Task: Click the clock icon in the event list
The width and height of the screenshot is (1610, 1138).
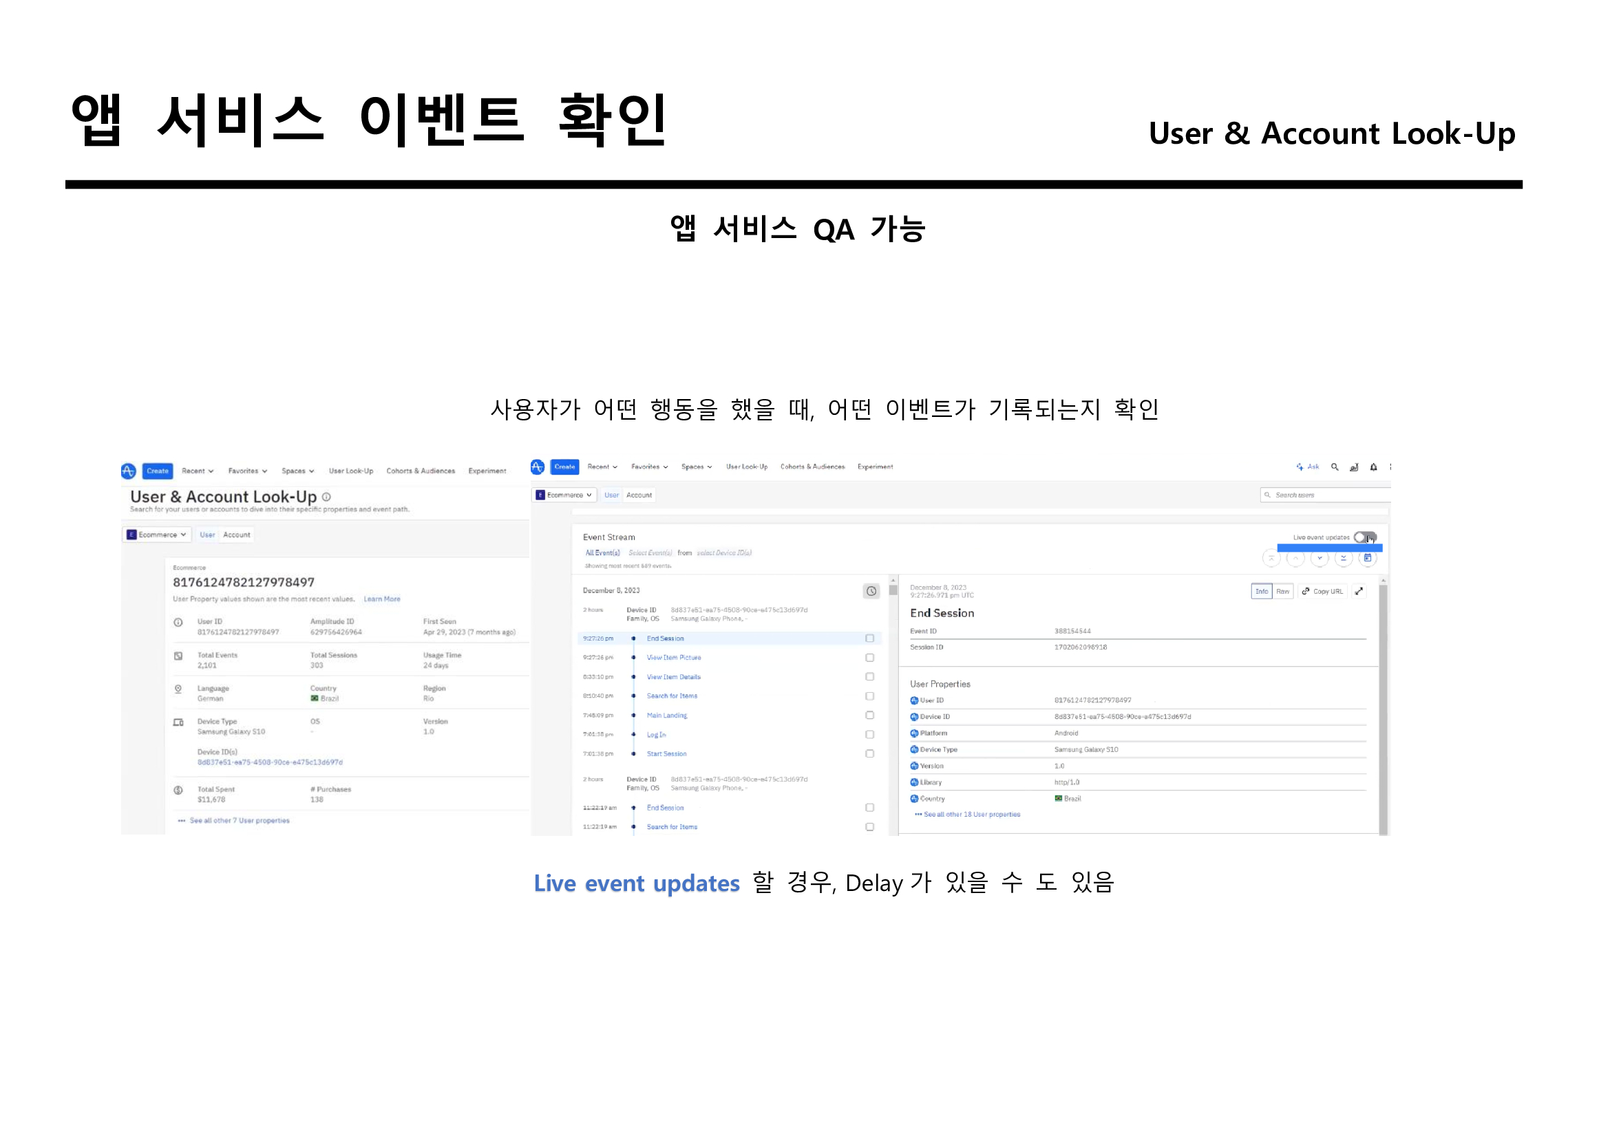Action: [x=871, y=592]
